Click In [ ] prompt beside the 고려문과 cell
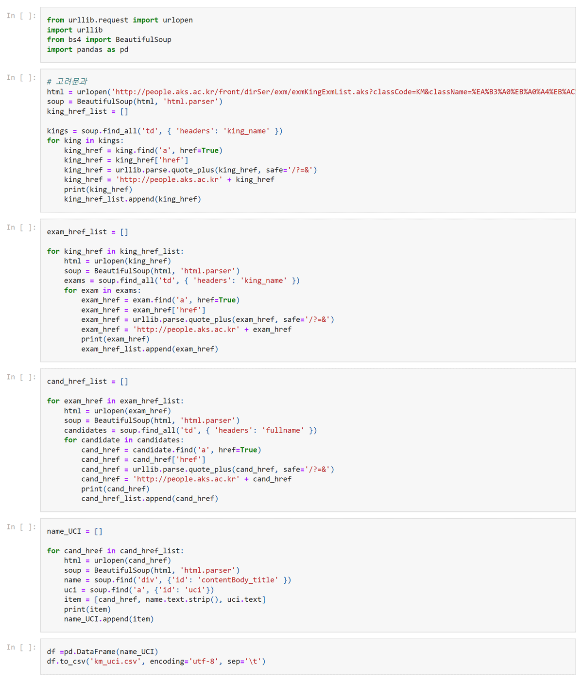 (21, 78)
